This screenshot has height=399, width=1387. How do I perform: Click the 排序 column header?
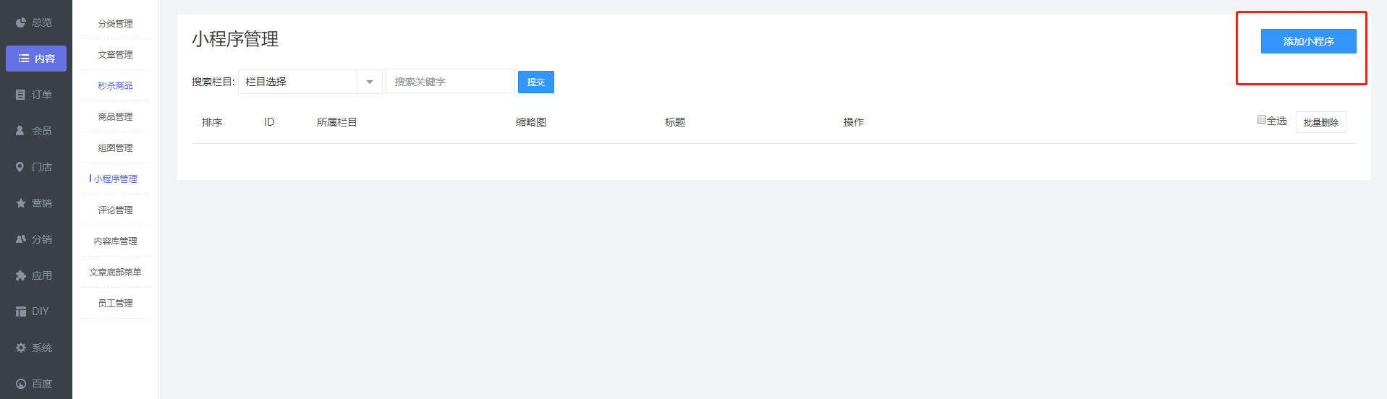coord(212,122)
